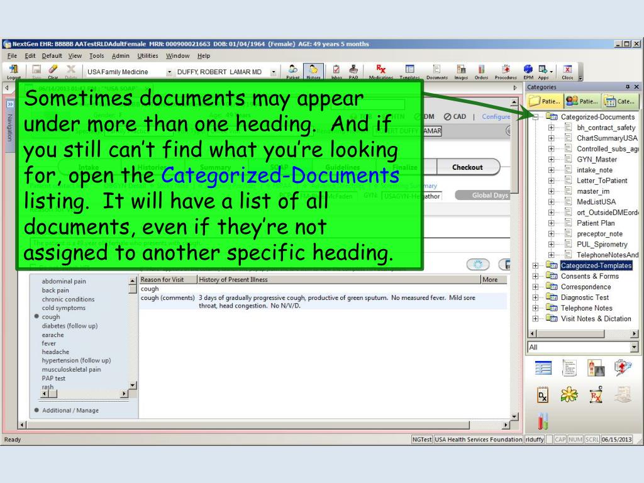Open the Default menu
This screenshot has height=483, width=644.
(x=52, y=56)
